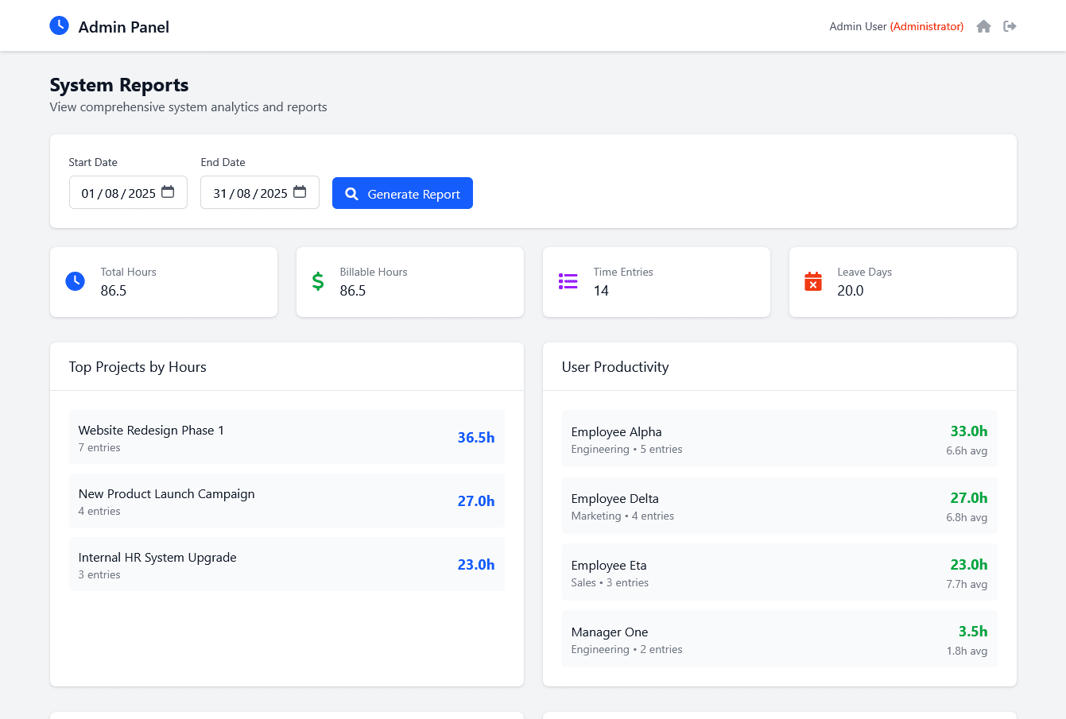
Task: Select the Website Redesign Phase 1 project row
Action: [286, 437]
